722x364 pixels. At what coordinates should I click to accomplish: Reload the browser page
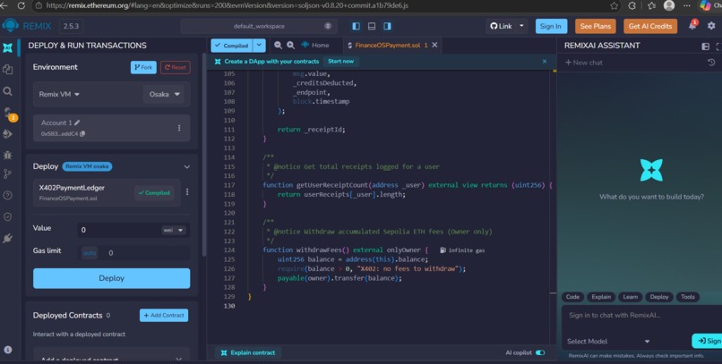(x=21, y=5)
